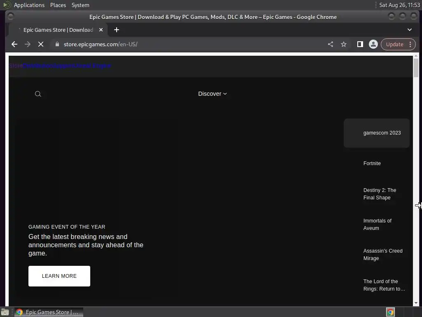Click the Update button in Chrome
422x317 pixels.
(x=394, y=44)
